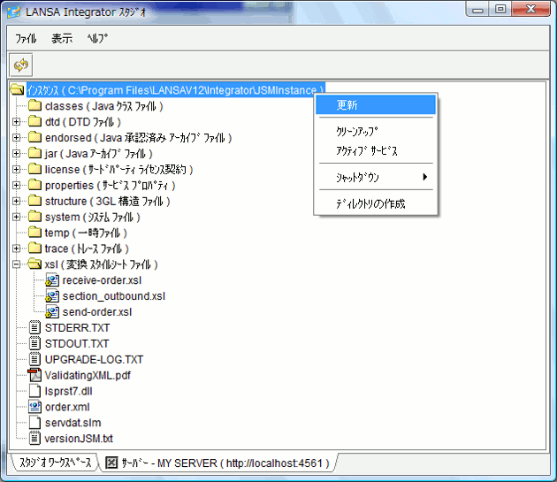Image resolution: width=557 pixels, height=482 pixels.
Task: Select the classes ( Java クラス ファイル ) label
Action: point(103,105)
